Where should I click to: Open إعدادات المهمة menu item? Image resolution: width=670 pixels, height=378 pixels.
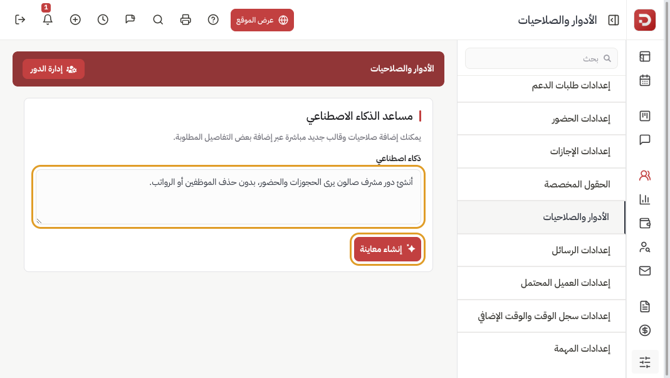click(x=542, y=349)
